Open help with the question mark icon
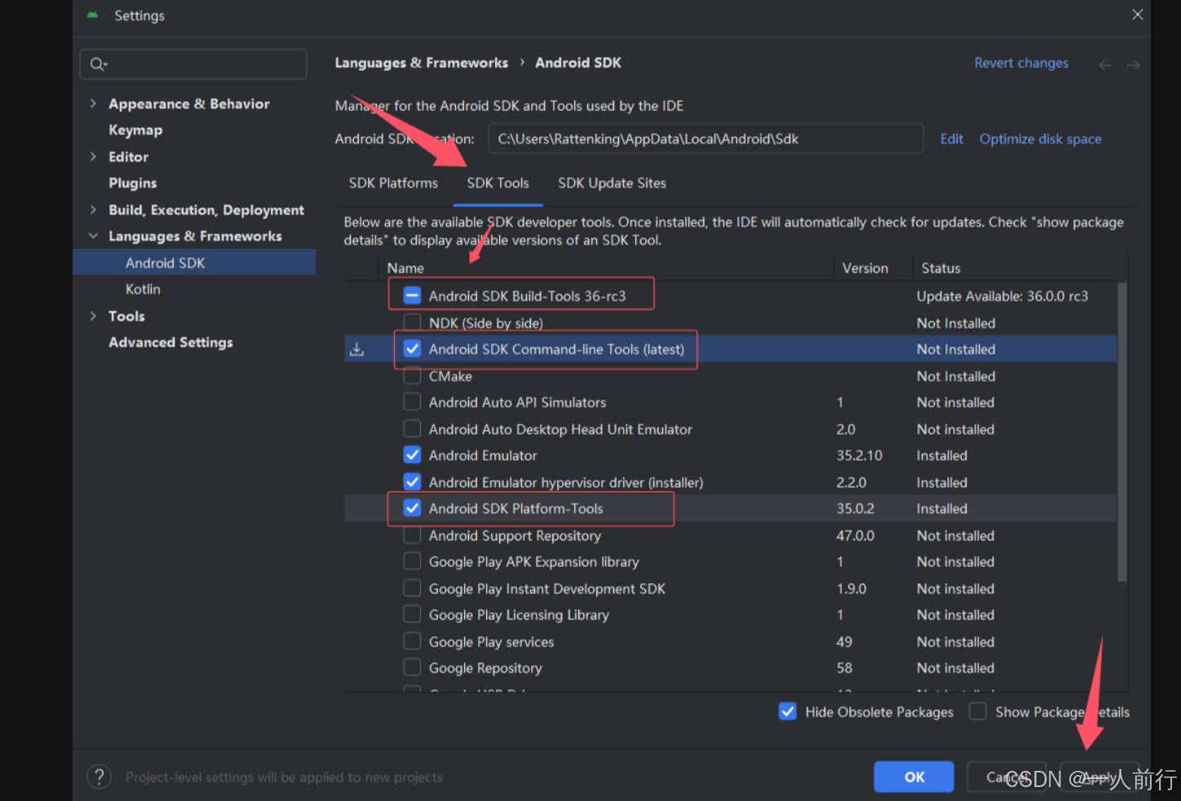The height and width of the screenshot is (801, 1181). (99, 777)
